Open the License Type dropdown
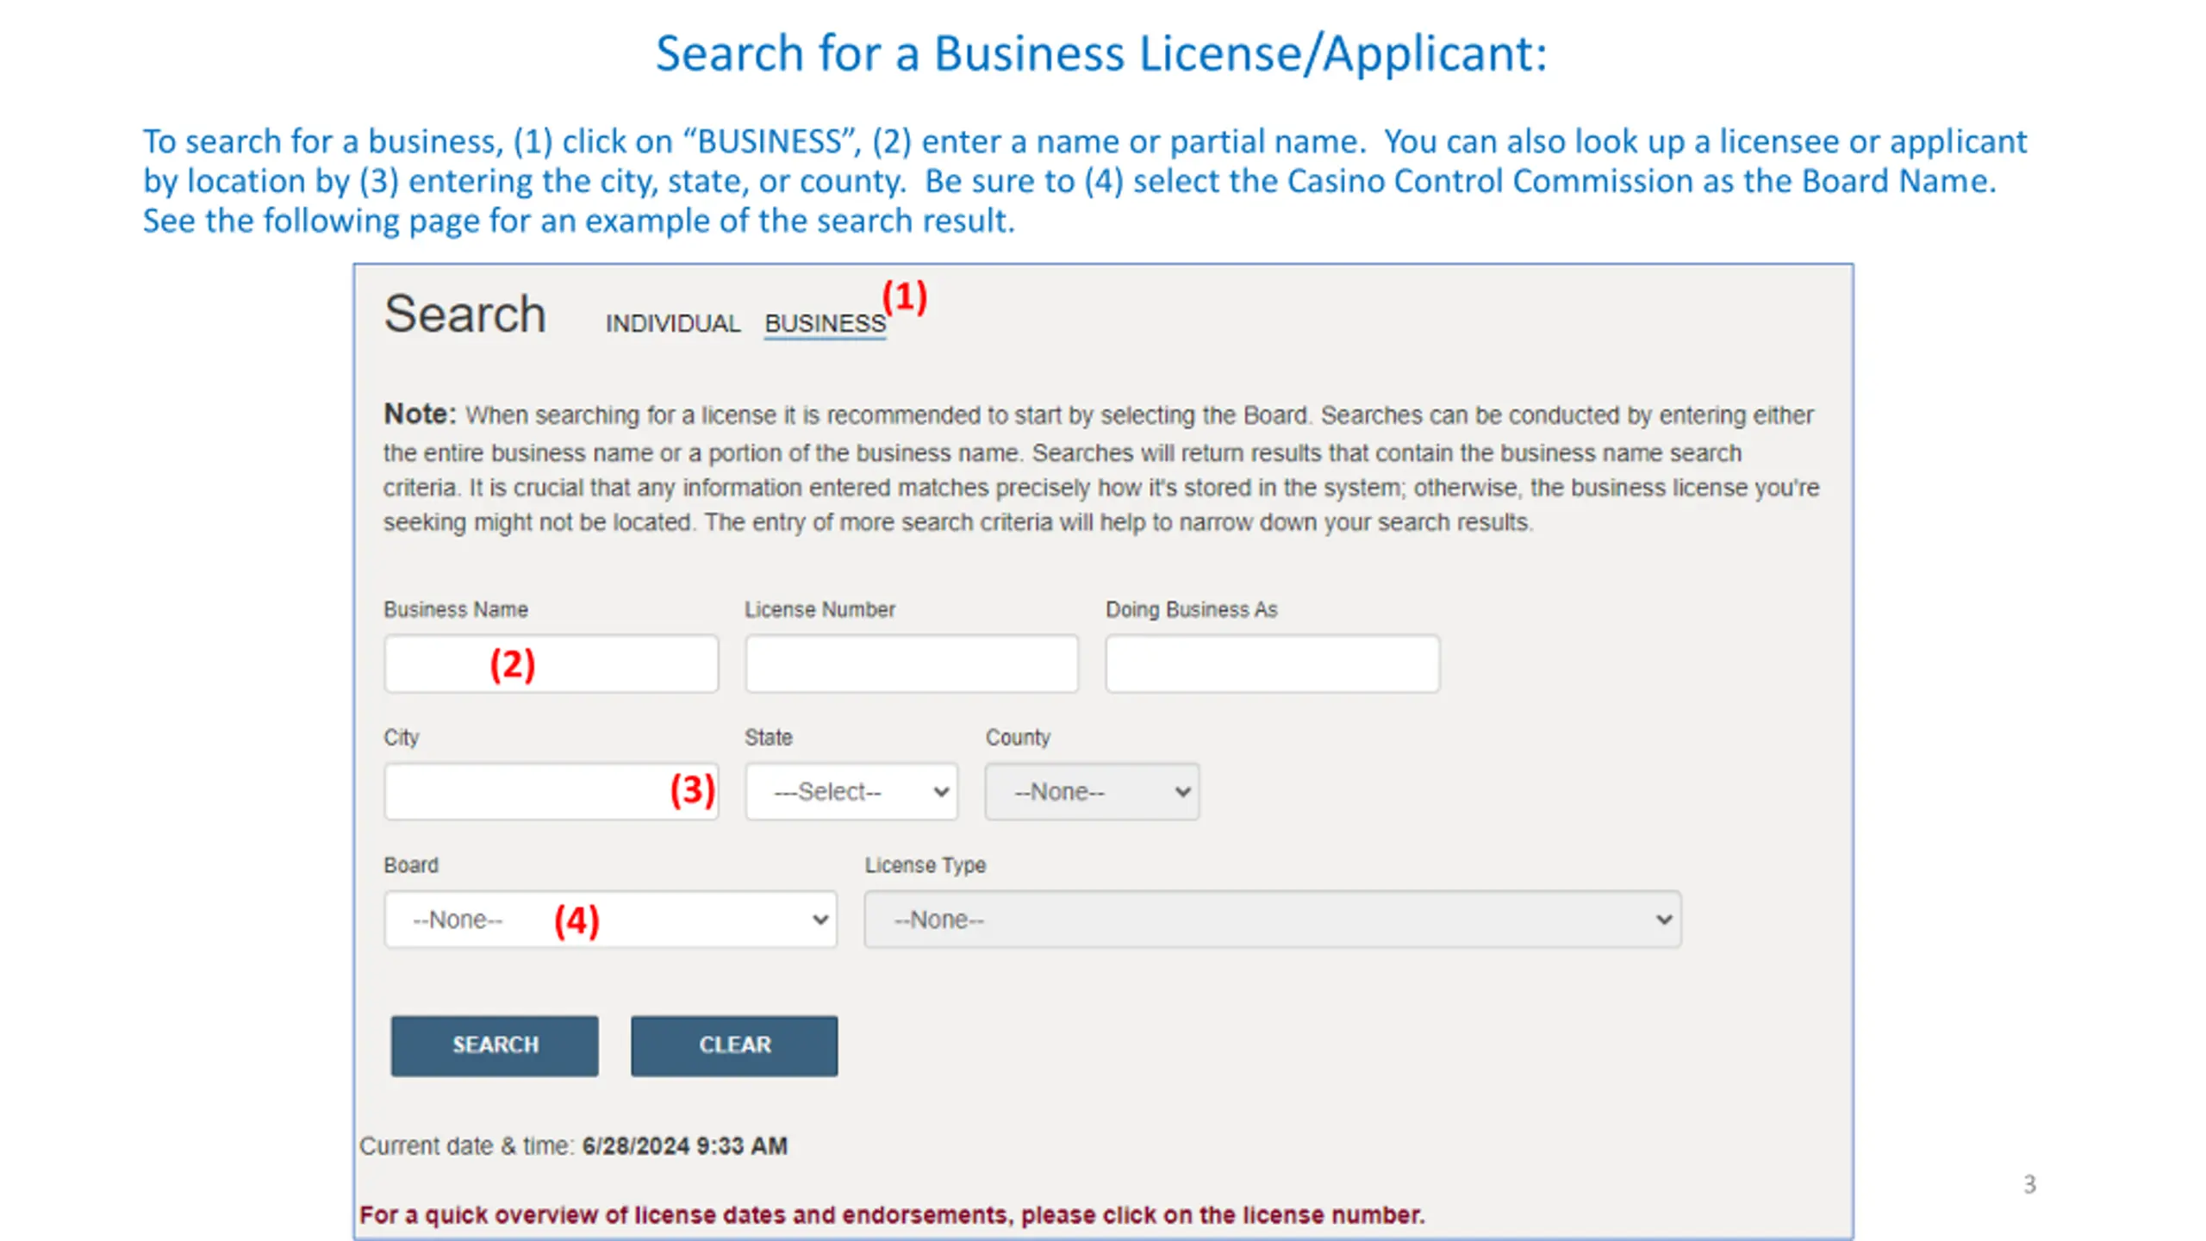The height and width of the screenshot is (1241, 2206). pos(1273,920)
